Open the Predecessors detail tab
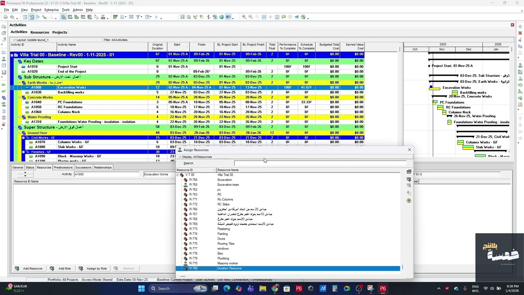 pos(63,167)
